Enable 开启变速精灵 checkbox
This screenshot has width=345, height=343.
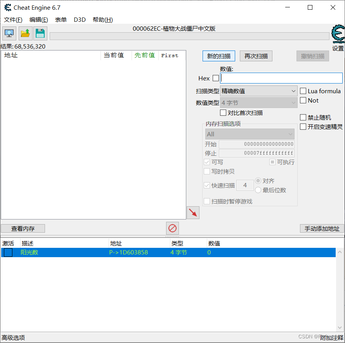click(x=303, y=127)
